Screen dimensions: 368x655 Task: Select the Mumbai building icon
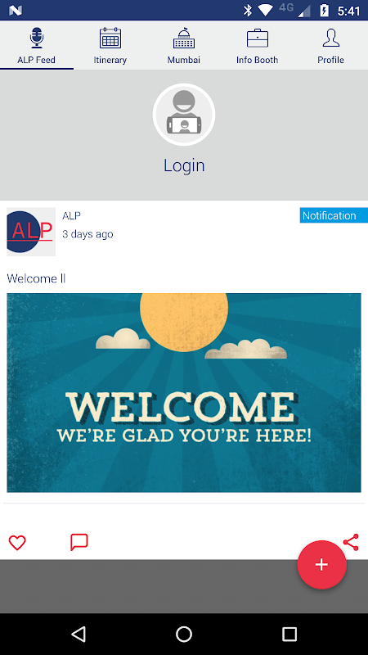184,38
